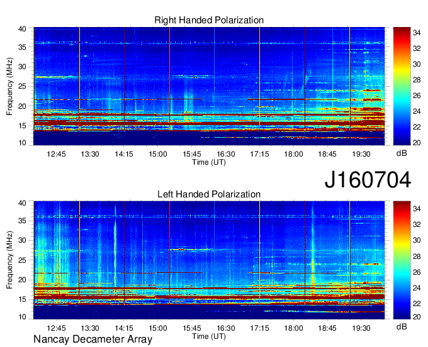Click the 17:15 tick under the Right Handed plot
Viewport: 428px width, 347px height.
tap(259, 154)
